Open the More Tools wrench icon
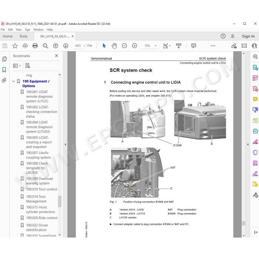 pos(255,195)
